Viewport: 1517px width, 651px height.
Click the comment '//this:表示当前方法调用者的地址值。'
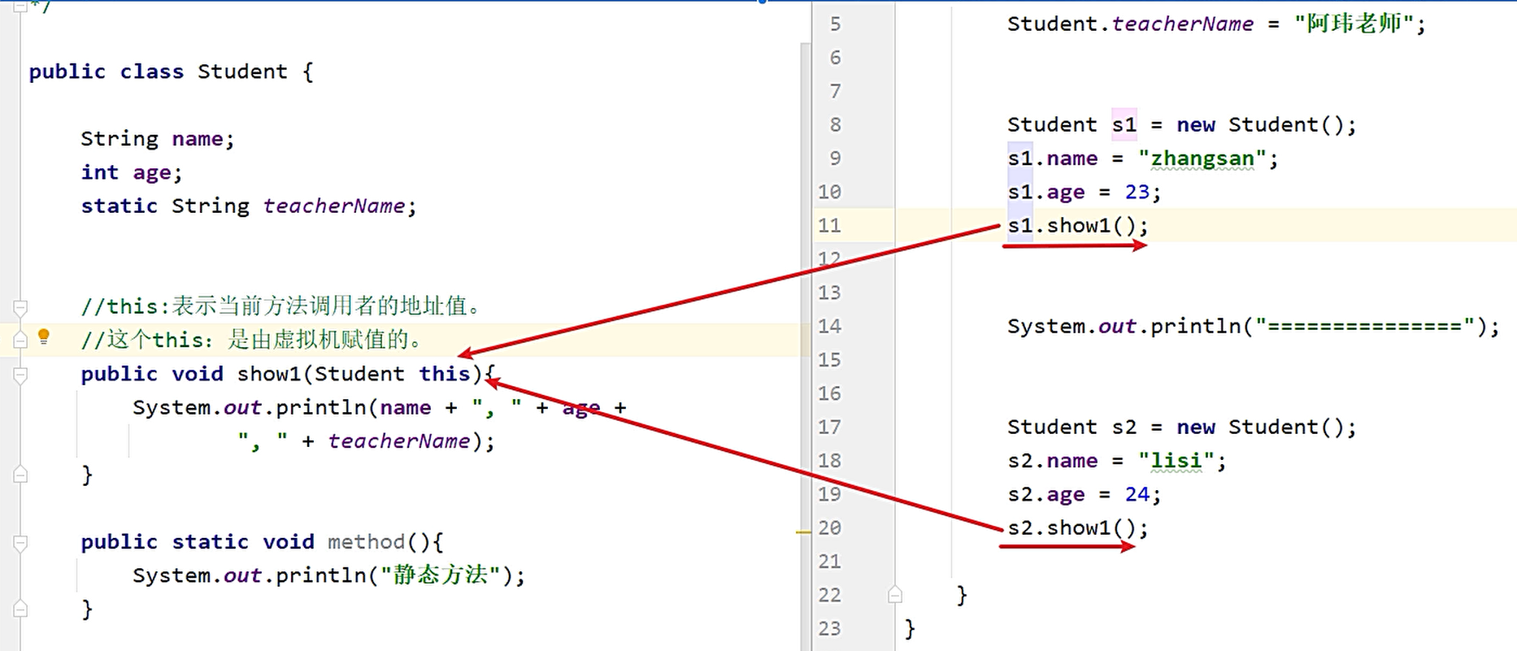[281, 306]
